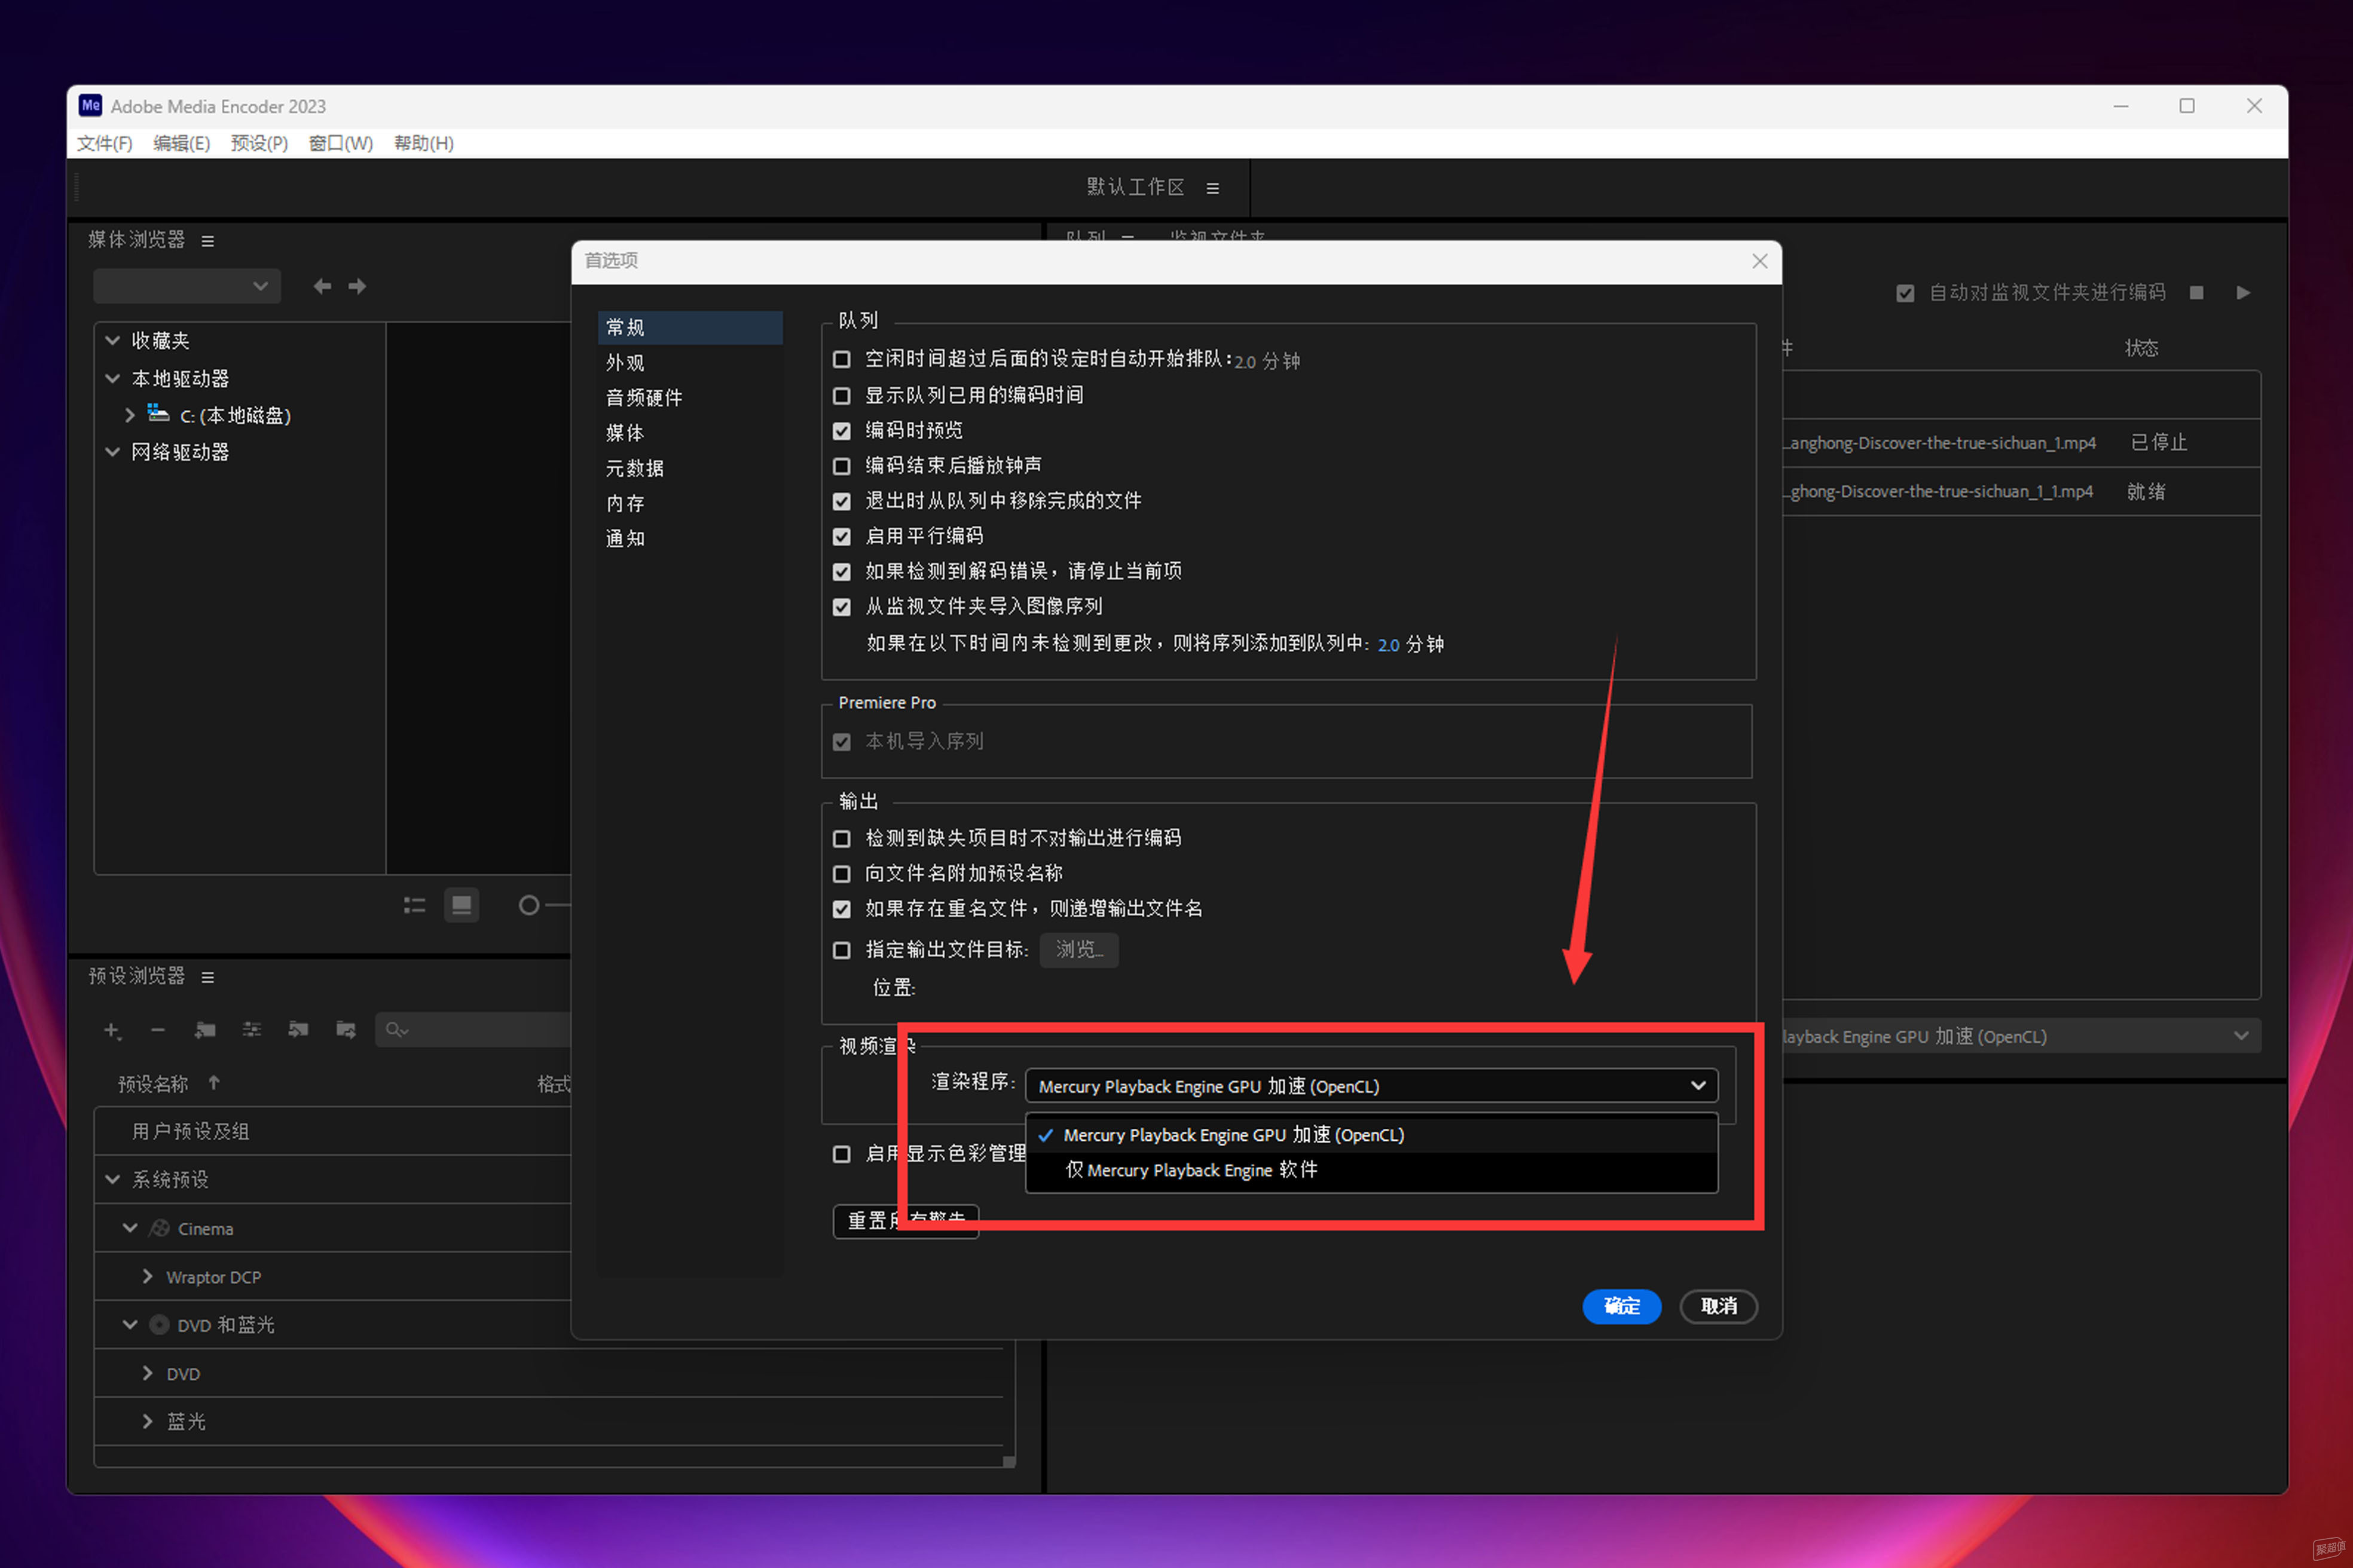Toggle 空闲时间超过后面的设定时自动开始排队 checkbox
The width and height of the screenshot is (2353, 1568).
click(x=842, y=359)
